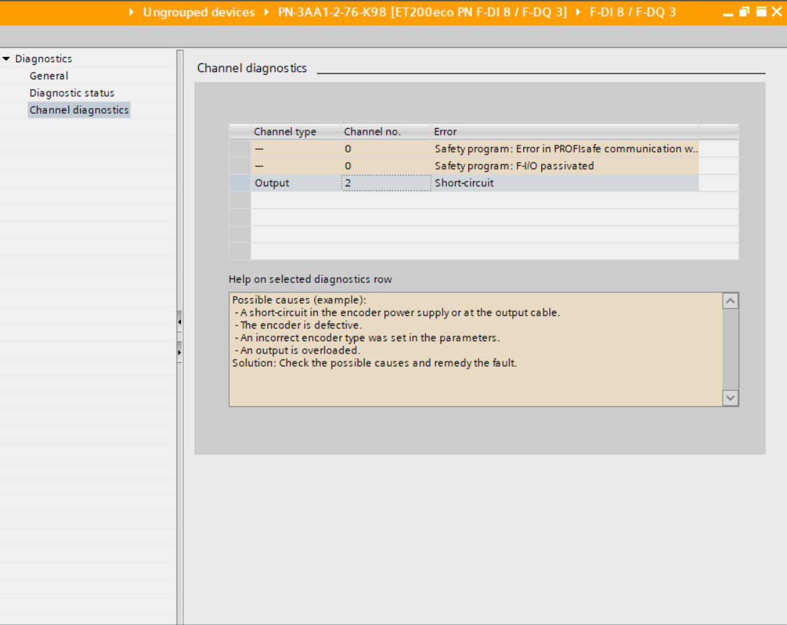Click PN-3AA1-2-76-K98 device in breadcrumb

pyautogui.click(x=422, y=12)
